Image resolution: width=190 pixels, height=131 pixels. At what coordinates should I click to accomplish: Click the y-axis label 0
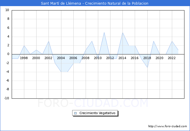click(x=8, y=54)
